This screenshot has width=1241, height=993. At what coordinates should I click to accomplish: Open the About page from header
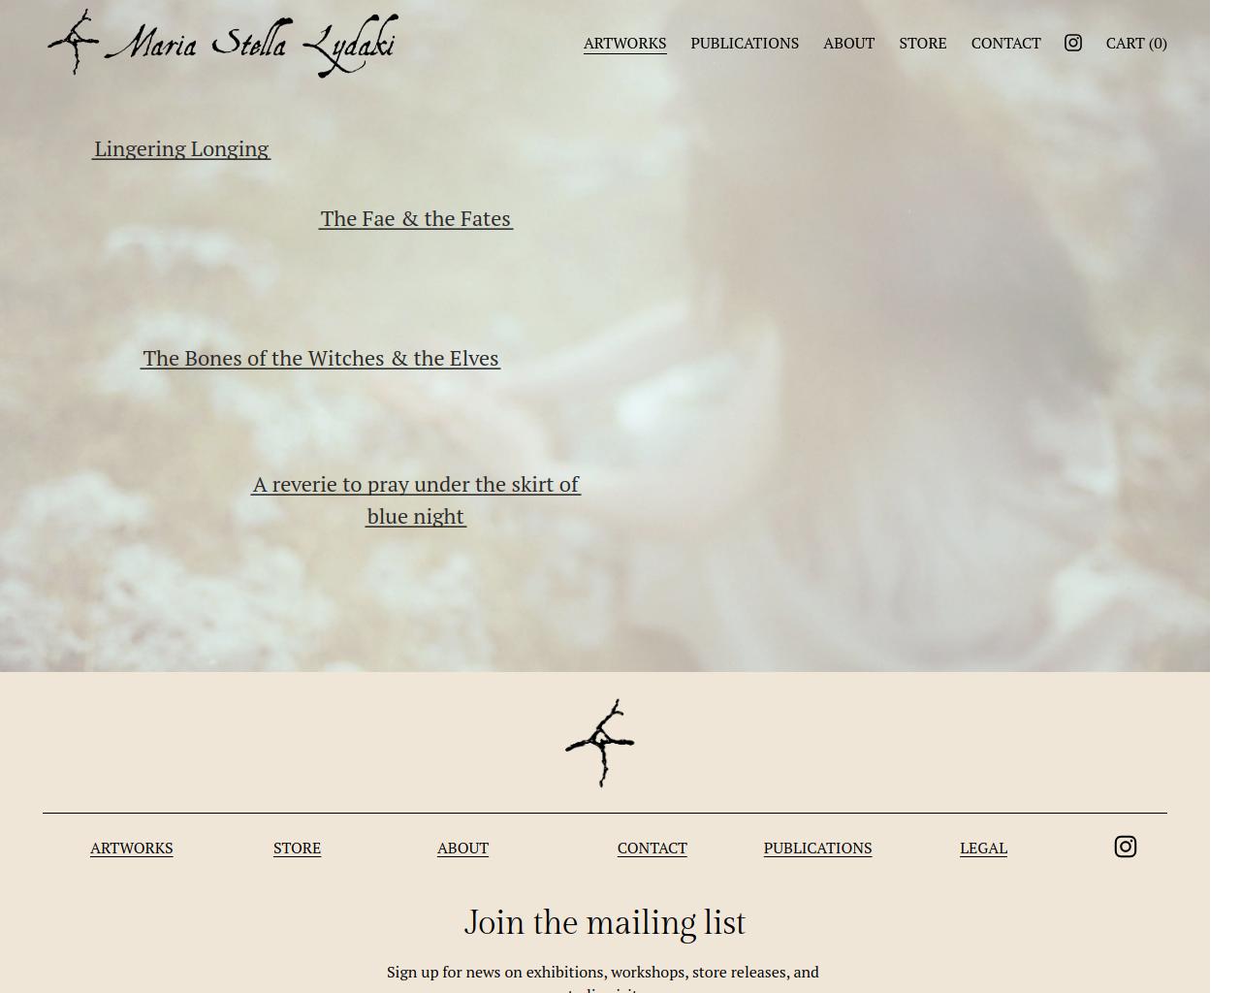(848, 43)
